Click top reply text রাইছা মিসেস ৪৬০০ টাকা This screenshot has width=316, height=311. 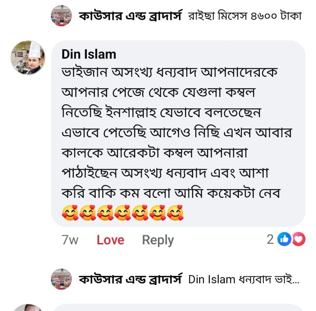(x=245, y=17)
